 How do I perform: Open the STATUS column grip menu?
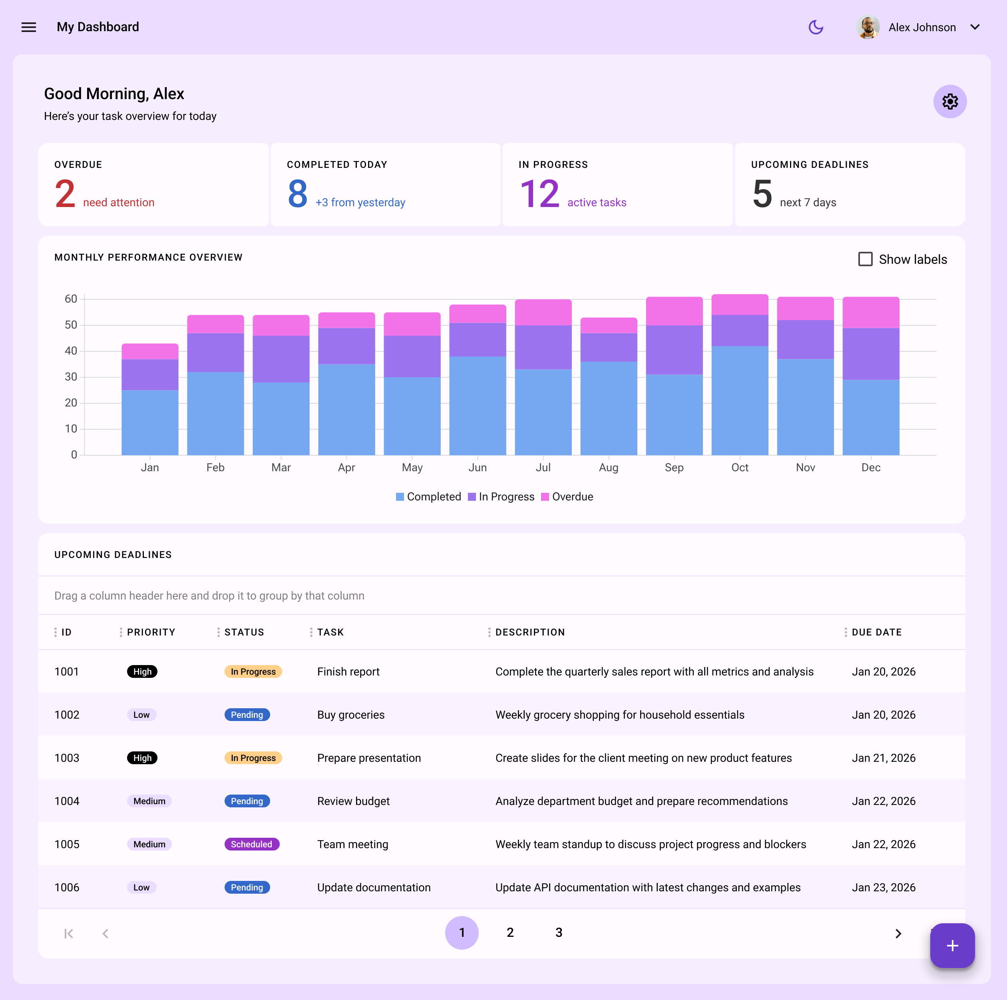pos(219,632)
